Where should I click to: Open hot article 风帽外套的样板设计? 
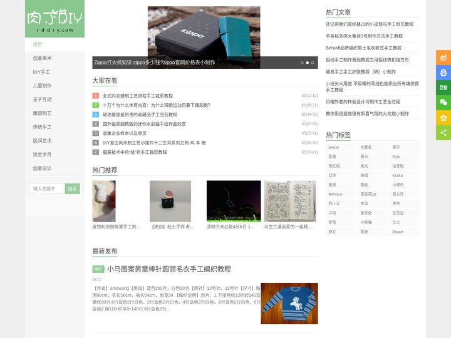point(363,102)
